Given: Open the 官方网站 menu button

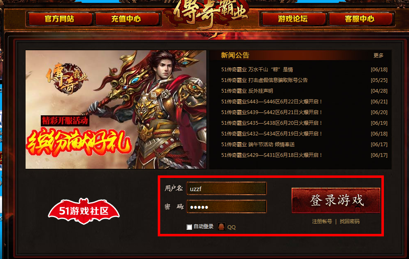Looking at the screenshot, I should tap(60, 19).
